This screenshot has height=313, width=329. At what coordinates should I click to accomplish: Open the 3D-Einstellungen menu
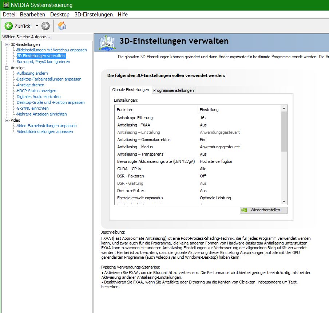[94, 15]
